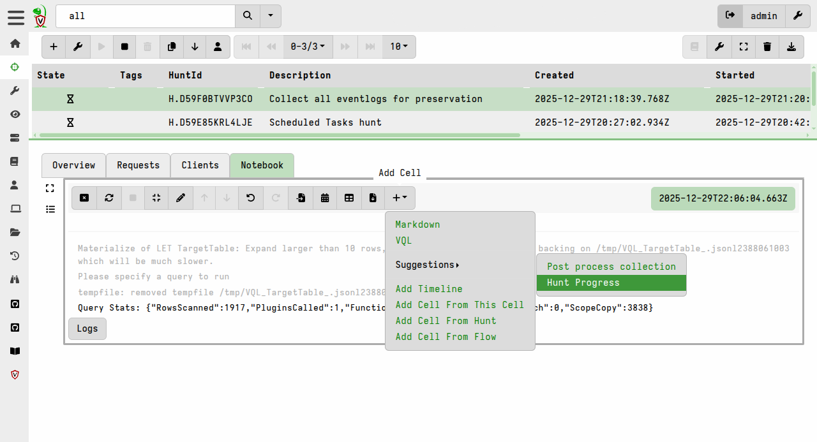Click the New Hunt plus icon
Image resolution: width=817 pixels, height=442 pixels.
click(54, 47)
